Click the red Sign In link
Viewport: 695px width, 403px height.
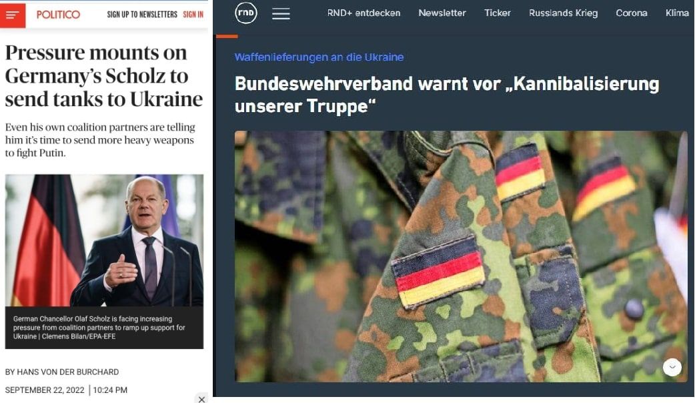[193, 15]
